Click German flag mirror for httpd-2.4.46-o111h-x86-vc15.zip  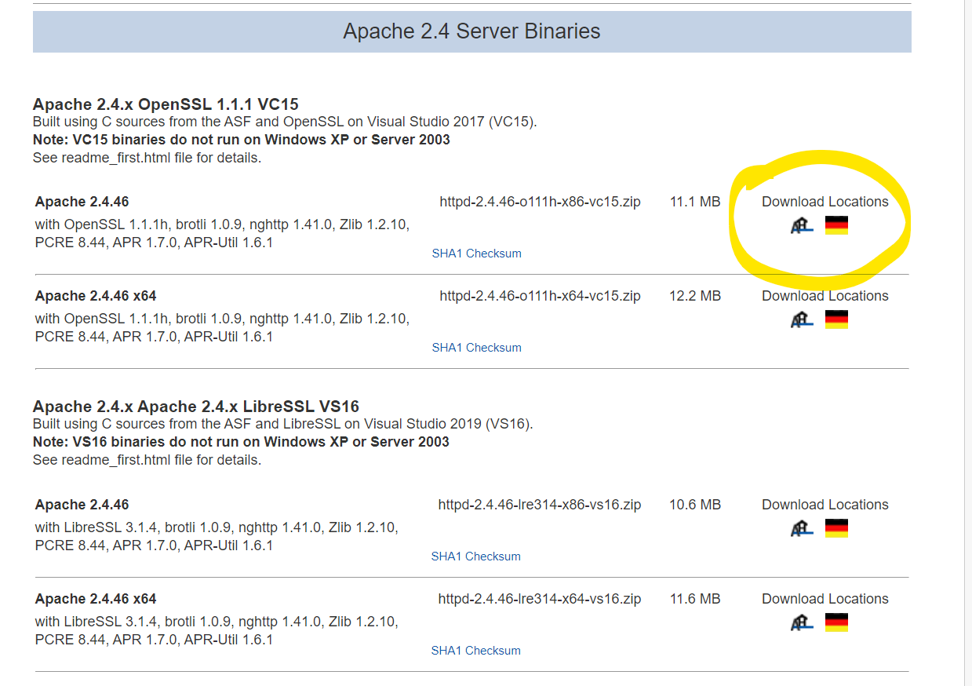(x=837, y=226)
